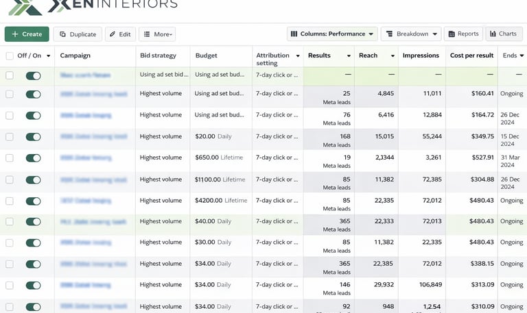Expand the Breakdown dropdown arrow
The height and width of the screenshot is (313, 527).
434,34
